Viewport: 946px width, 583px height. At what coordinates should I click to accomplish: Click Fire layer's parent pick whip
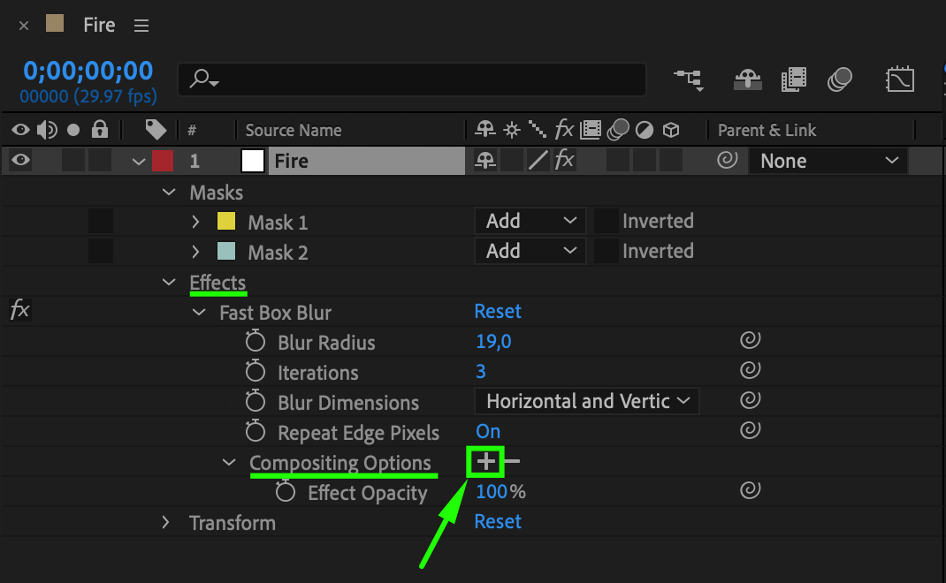point(727,161)
